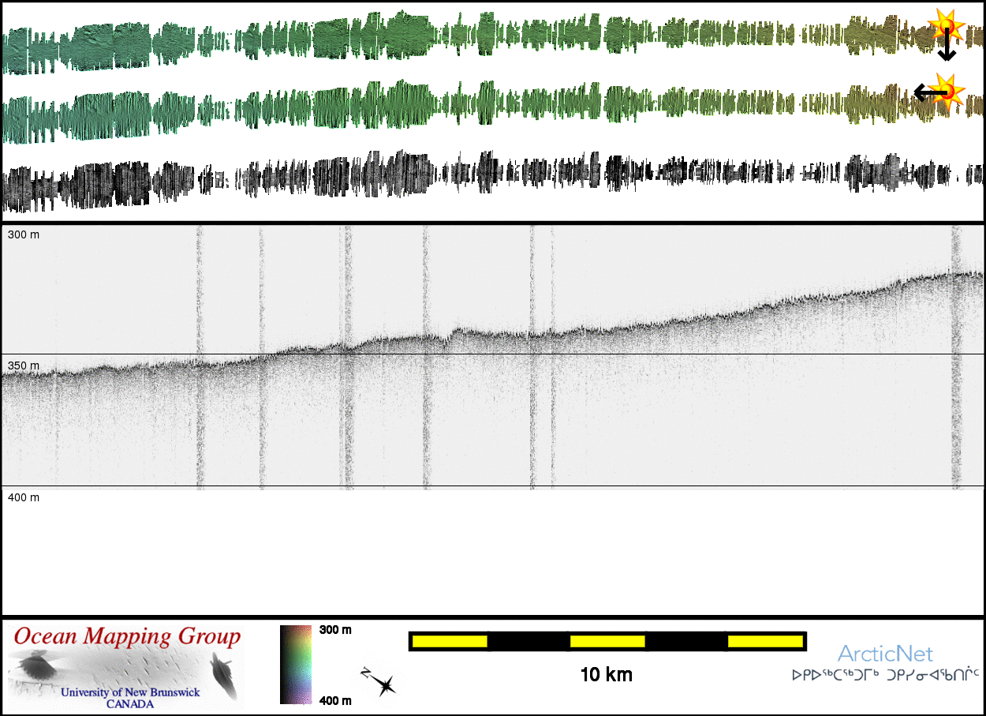Click the Inuktitut syllabics text under ArcticNet

[885, 676]
